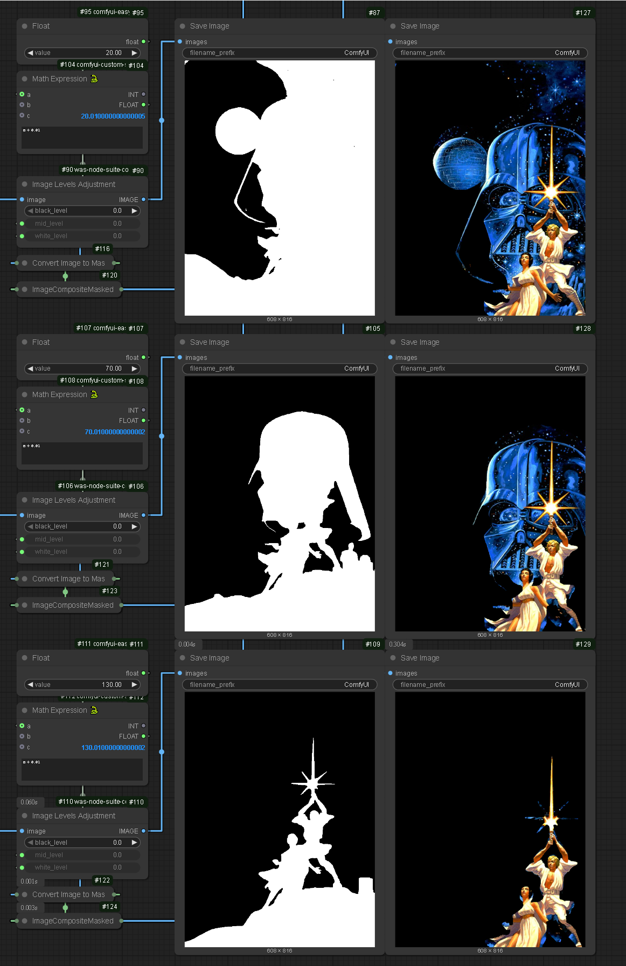Expand collapsed ImageCompositeMasked node #123
Screen dimensions: 626x966
coord(25,605)
